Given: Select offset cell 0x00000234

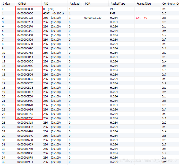Looking at the screenshot, I should [x=25, y=22].
